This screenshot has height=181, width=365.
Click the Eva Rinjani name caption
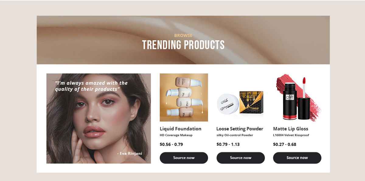click(130, 153)
